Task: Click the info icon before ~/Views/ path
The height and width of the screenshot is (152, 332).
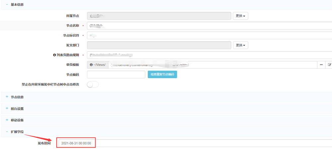Action: tap(91, 65)
